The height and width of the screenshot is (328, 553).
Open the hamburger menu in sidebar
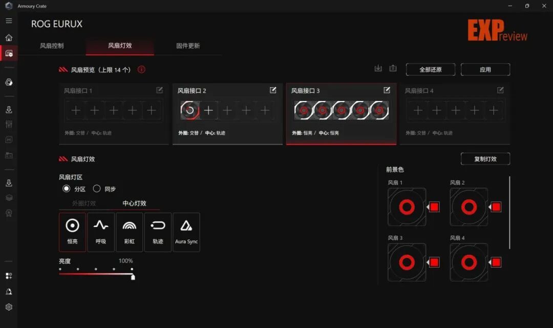click(x=9, y=21)
